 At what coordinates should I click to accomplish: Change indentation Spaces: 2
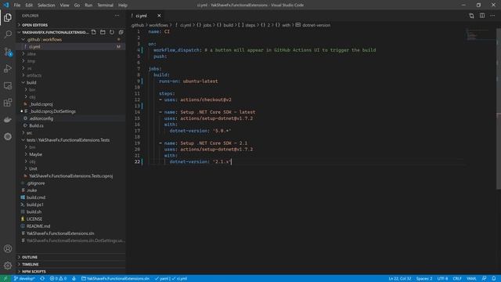[424, 279]
